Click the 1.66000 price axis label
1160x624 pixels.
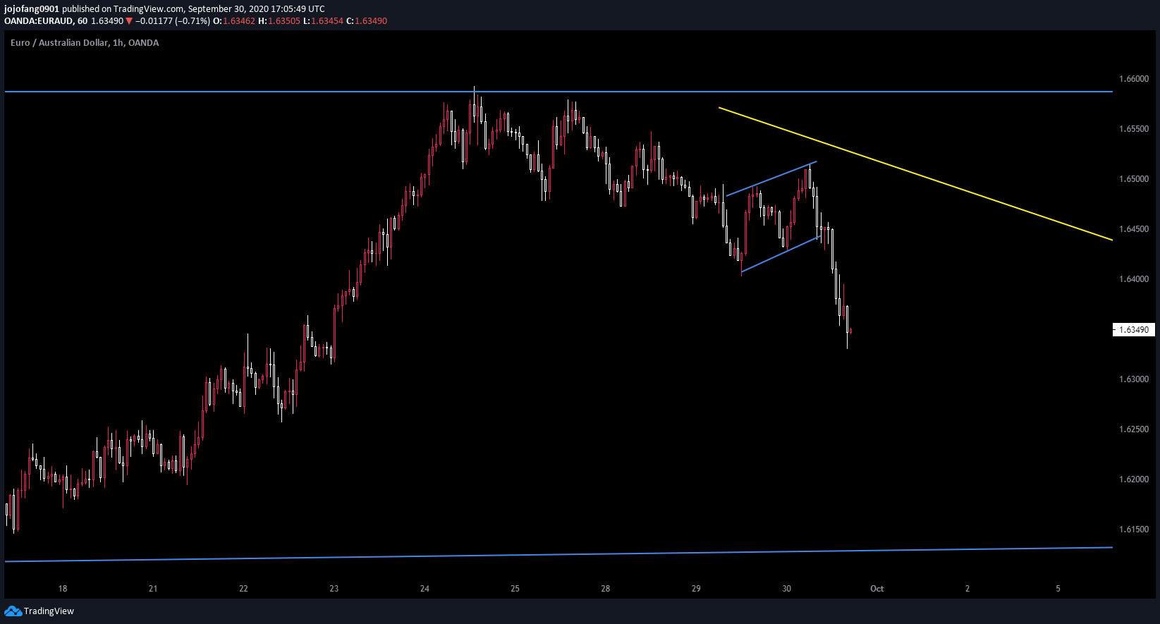point(1134,79)
